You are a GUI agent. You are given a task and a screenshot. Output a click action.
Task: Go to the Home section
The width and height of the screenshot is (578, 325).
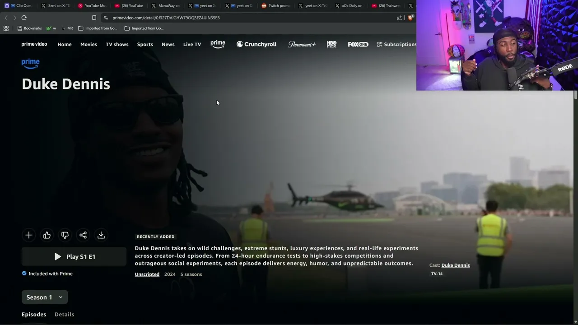[x=65, y=44]
